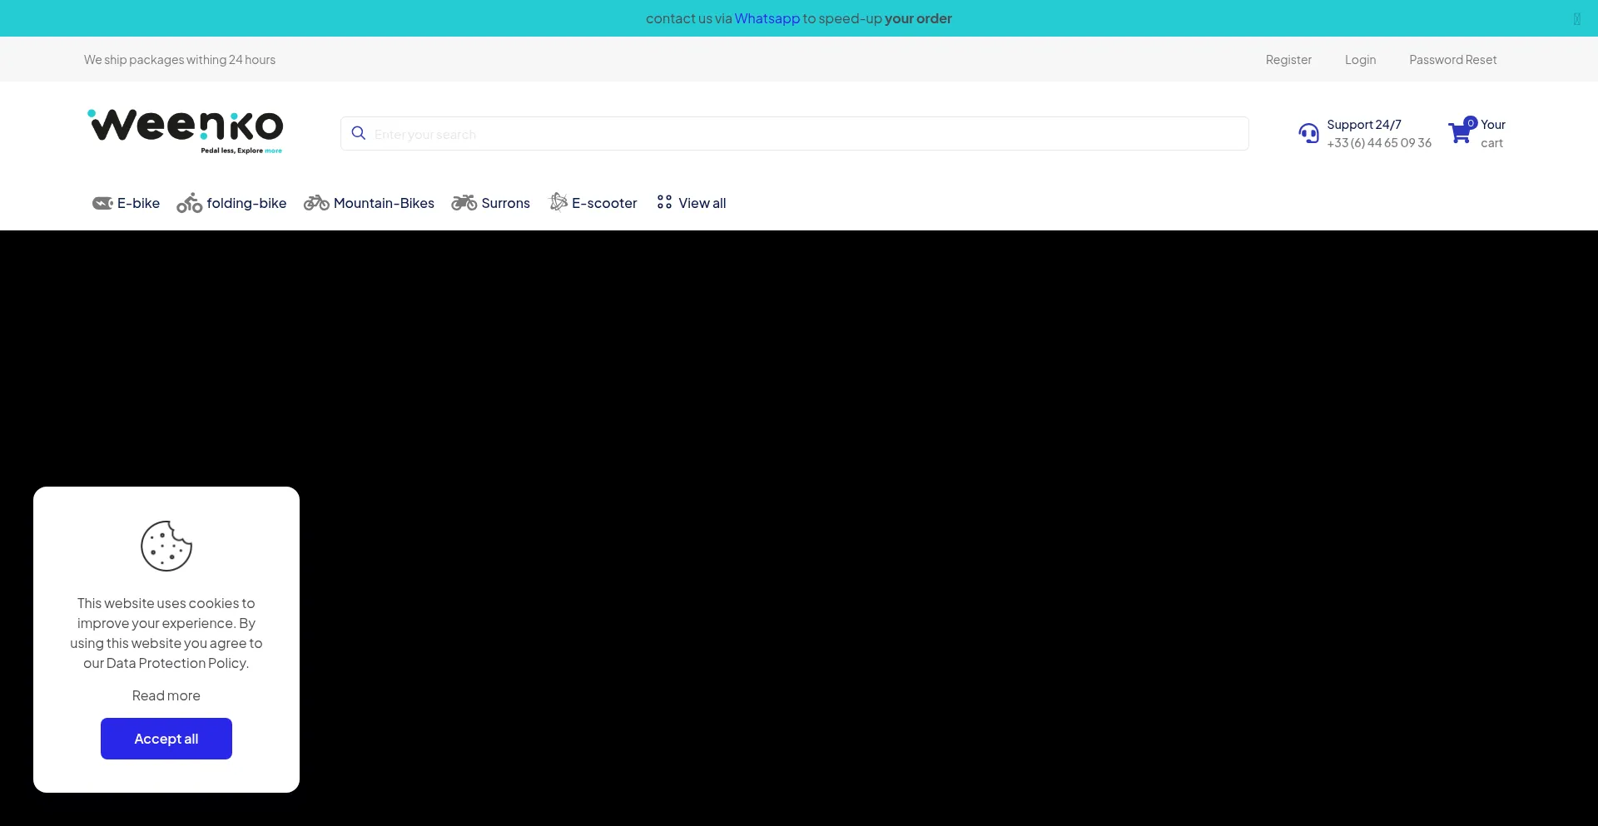
Task: Open the Login link
Action: 1360,59
